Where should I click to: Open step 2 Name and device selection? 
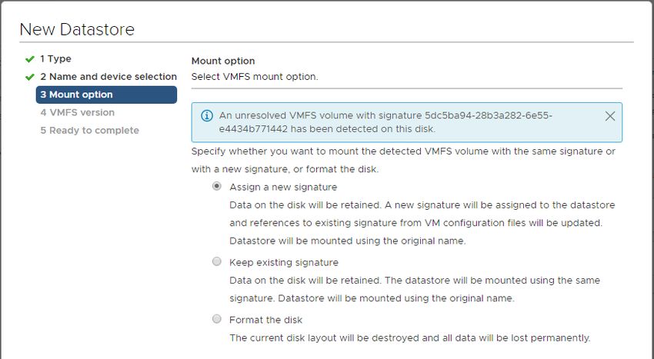tap(108, 77)
